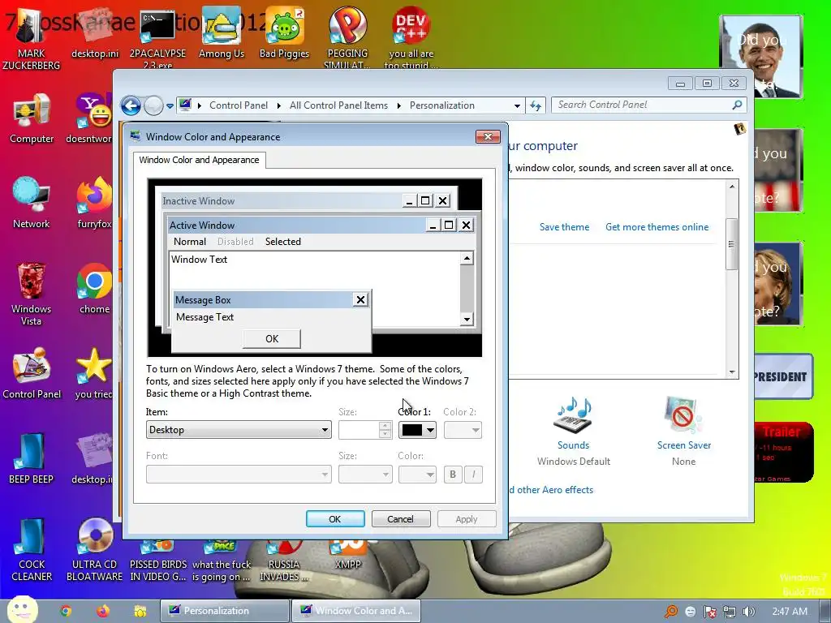The height and width of the screenshot is (623, 831).
Task: Click the Control Panel breadcrumb segment
Action: tap(239, 105)
